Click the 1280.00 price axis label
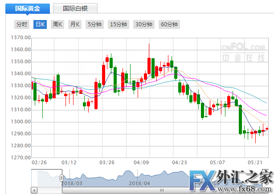Image resolution: width=274 pixels, height=194 pixels. click(x=21, y=145)
